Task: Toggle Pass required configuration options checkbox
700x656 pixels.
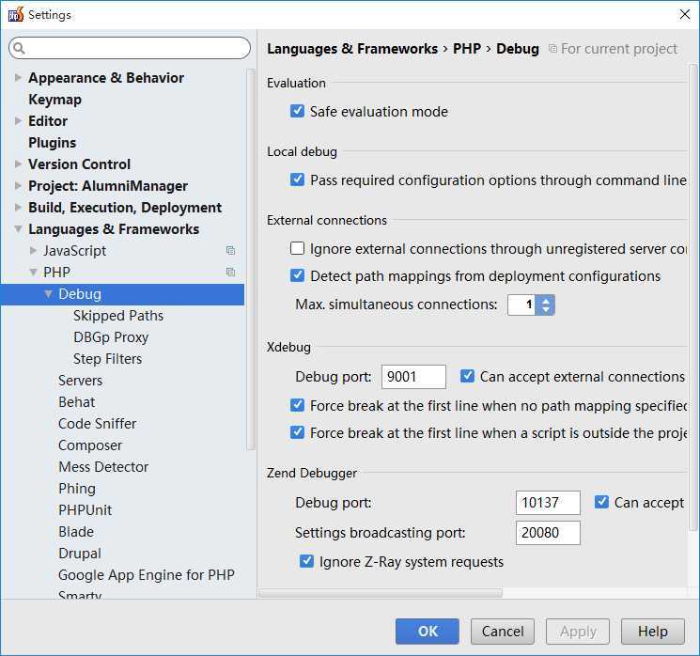Action: [297, 180]
